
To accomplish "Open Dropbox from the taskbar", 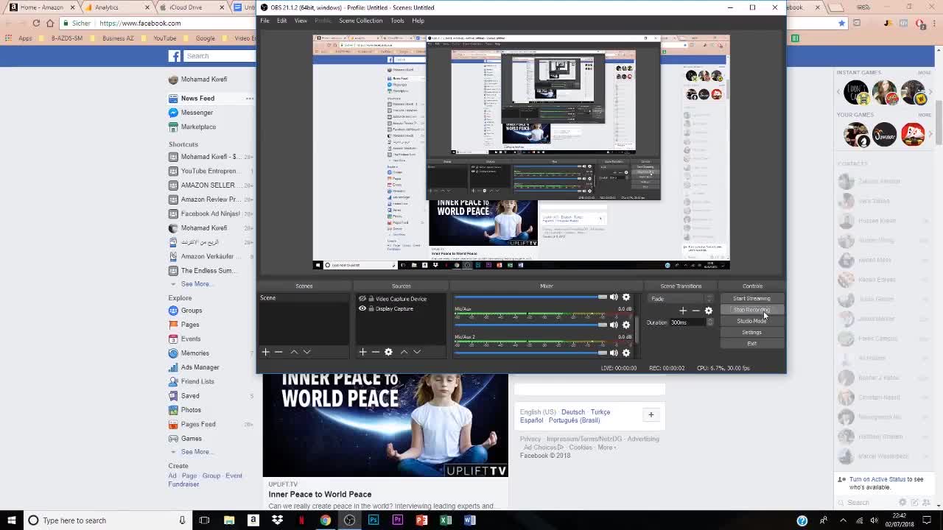I will pos(277,520).
